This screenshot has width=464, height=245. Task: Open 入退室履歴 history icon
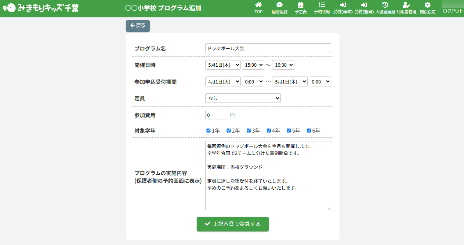(x=385, y=5)
